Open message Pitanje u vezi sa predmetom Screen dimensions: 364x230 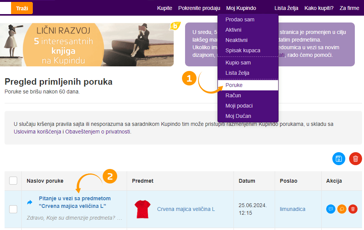coord(75,202)
